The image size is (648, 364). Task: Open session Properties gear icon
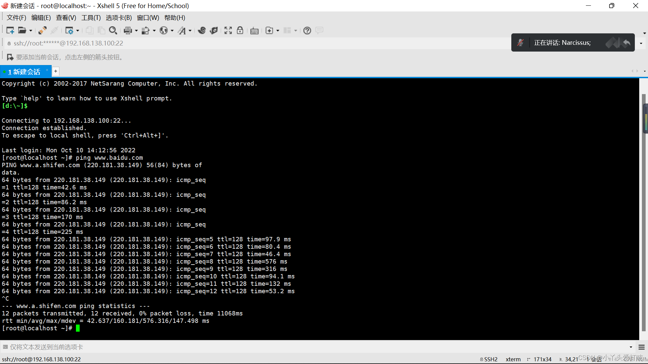point(69,31)
